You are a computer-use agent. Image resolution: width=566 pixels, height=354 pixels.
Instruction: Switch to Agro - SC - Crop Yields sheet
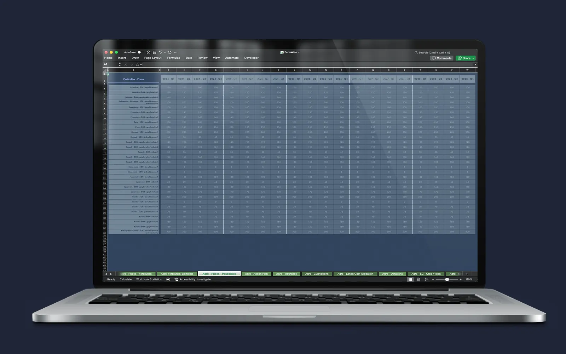(426, 274)
